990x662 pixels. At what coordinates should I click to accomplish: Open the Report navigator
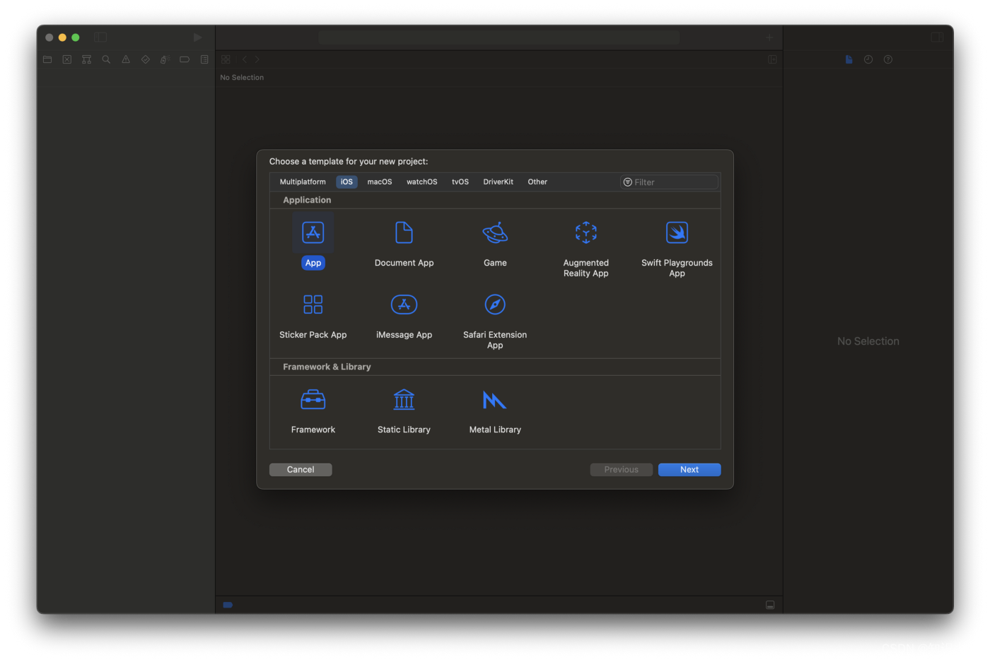(x=204, y=59)
